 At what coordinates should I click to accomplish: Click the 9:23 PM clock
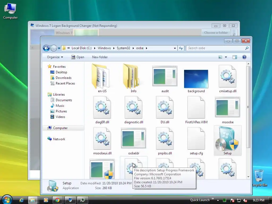pos(258,200)
